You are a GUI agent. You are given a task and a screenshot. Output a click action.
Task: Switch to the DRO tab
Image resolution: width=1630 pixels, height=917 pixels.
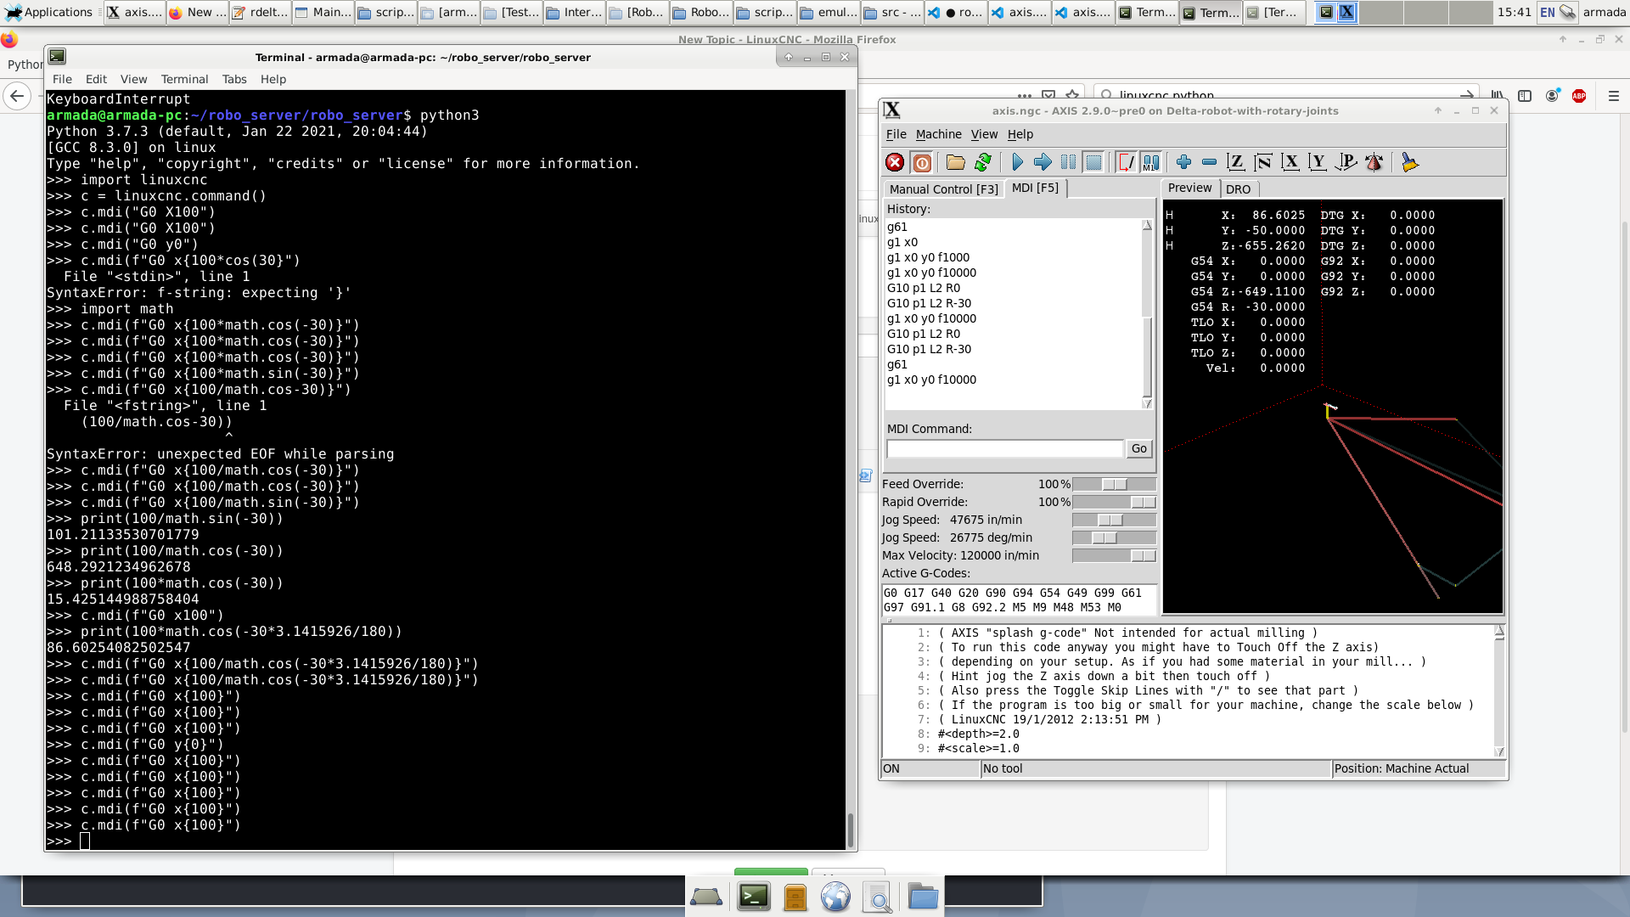point(1238,189)
